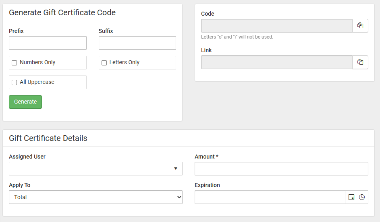Click into the Amount input field

281,169
